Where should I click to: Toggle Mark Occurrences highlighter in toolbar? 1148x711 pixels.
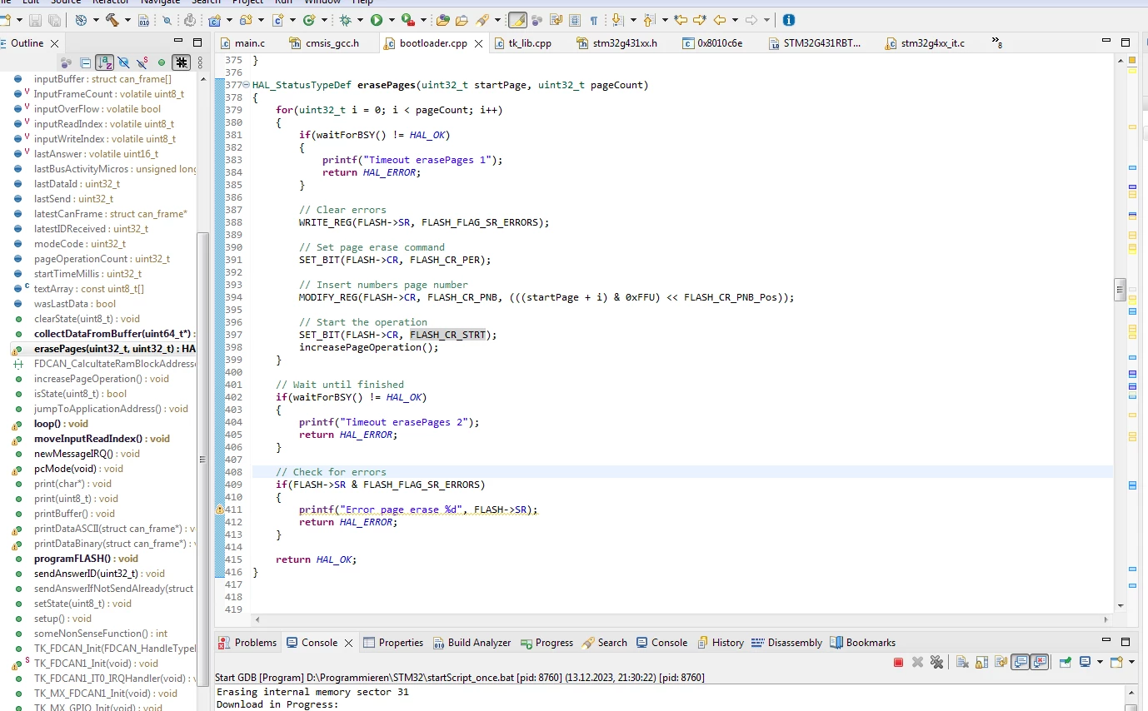coord(517,20)
